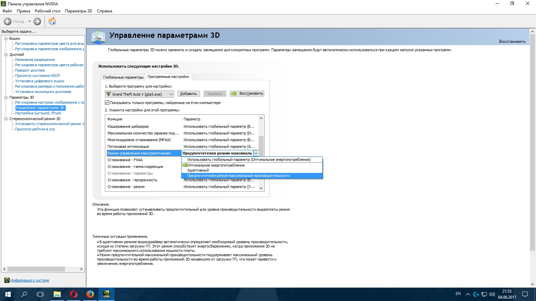Image resolution: width=536 pixels, height=301 pixels.
Task: Open the Параметры 3D menu
Action: click(x=78, y=11)
